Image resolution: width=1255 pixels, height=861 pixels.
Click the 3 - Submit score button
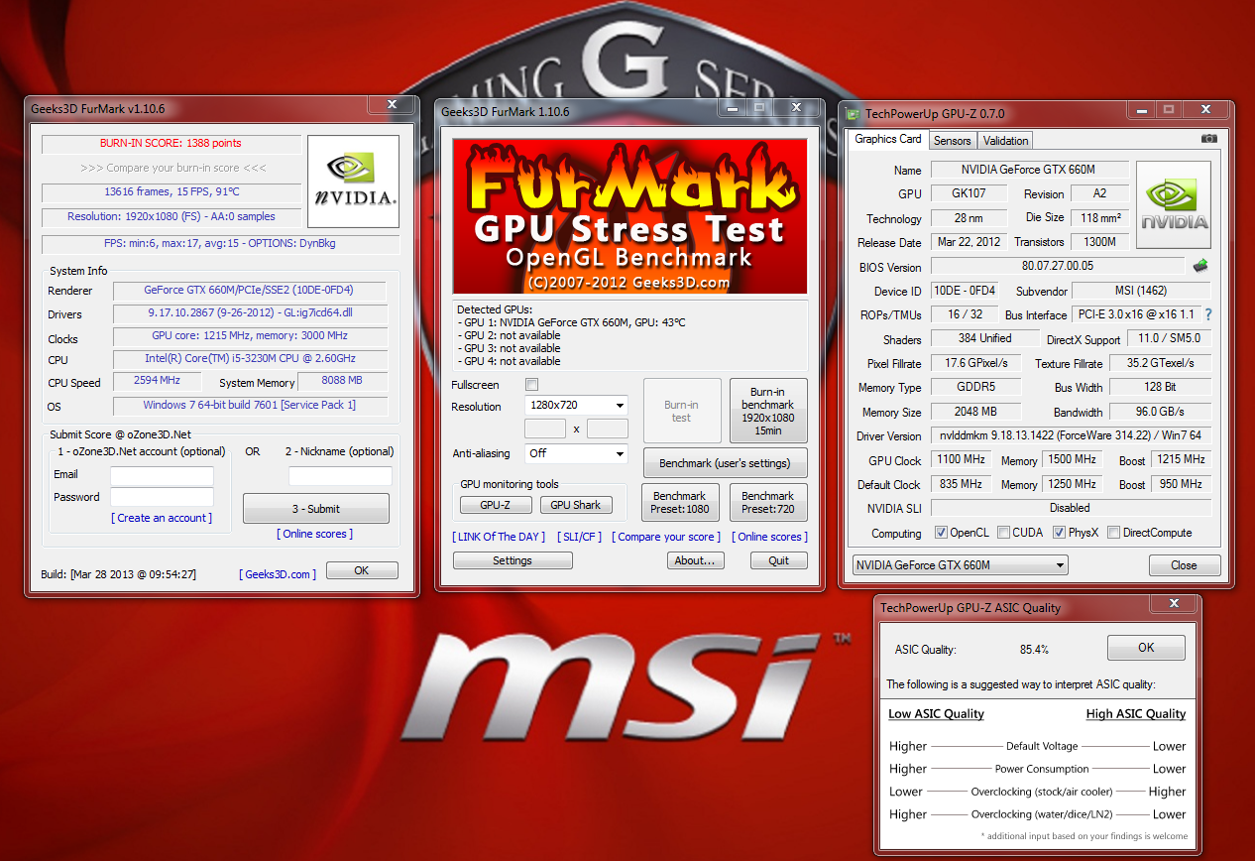tap(316, 509)
